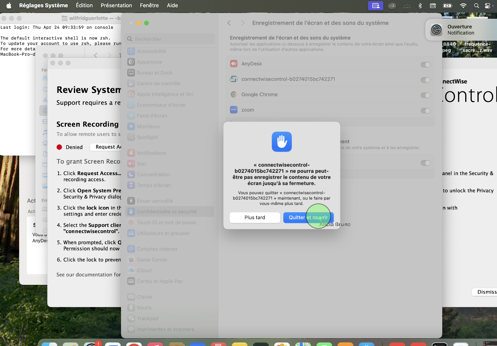497x346 pixels.
Task: Disable Google Chrome screen recording switch
Action: coord(425,95)
